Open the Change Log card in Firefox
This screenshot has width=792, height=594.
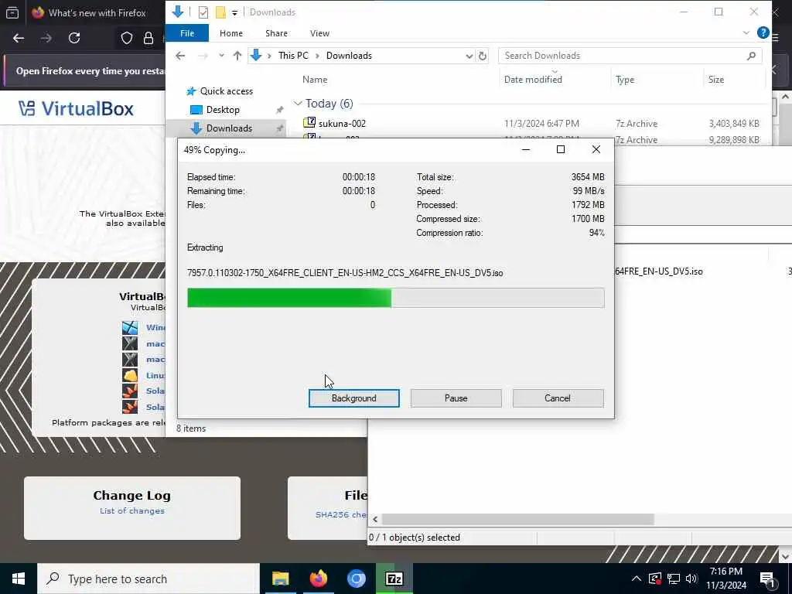point(131,507)
